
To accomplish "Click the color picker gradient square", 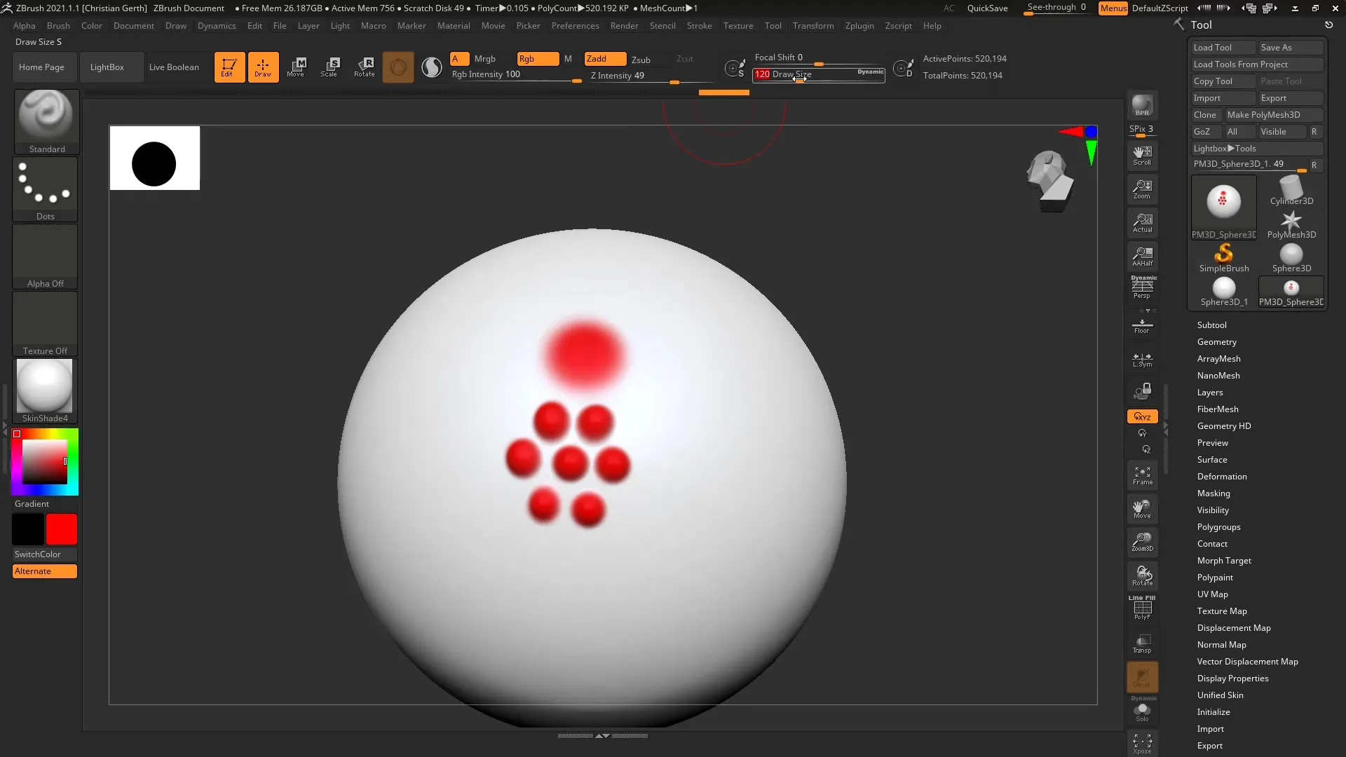I will (x=45, y=462).
